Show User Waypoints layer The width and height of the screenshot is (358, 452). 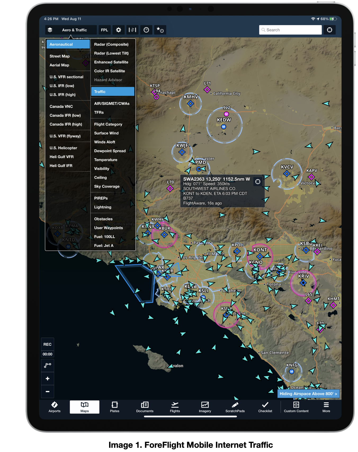point(109,228)
